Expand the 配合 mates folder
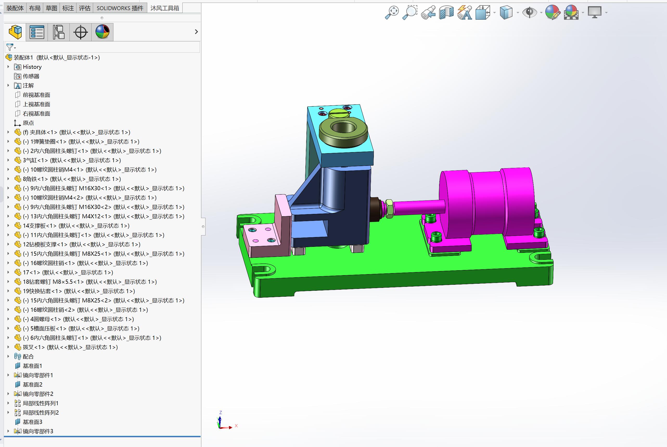Image resolution: width=667 pixels, height=447 pixels. click(8, 356)
